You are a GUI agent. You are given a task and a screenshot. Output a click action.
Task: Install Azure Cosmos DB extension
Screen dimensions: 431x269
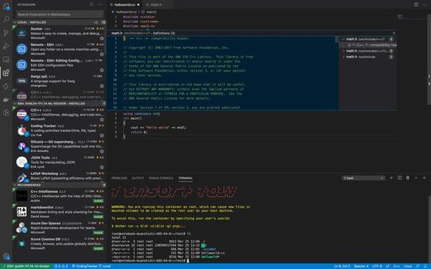[x=98, y=249]
